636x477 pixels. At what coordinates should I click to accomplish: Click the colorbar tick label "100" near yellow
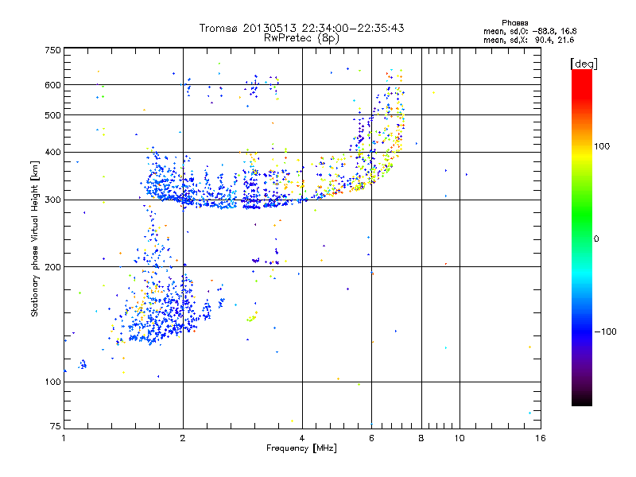click(x=602, y=146)
